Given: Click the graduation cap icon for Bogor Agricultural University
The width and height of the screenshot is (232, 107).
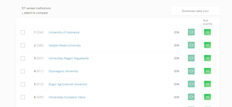Looking at the screenshot, I should [x=191, y=84].
